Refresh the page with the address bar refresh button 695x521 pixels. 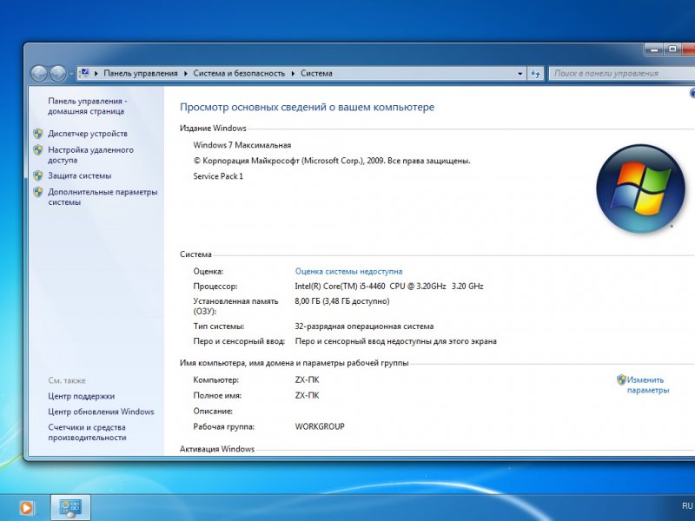(x=535, y=74)
